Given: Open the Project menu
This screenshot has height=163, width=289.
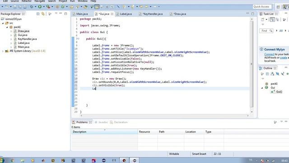Looking at the screenshot, I should click(x=63, y=1).
